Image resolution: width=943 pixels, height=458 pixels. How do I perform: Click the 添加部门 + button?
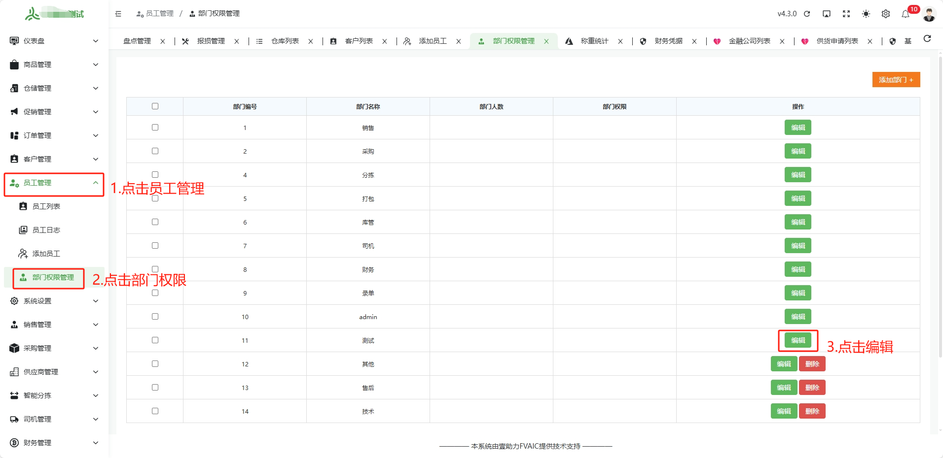(896, 80)
